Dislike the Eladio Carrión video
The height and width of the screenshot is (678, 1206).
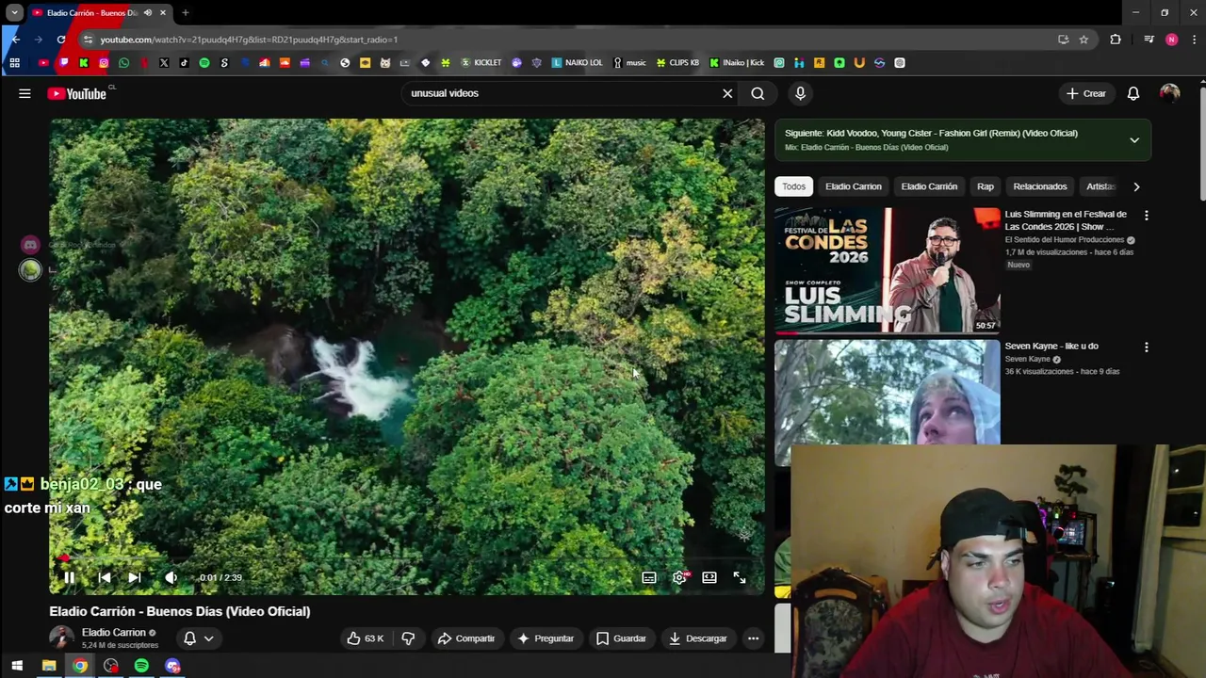408,638
